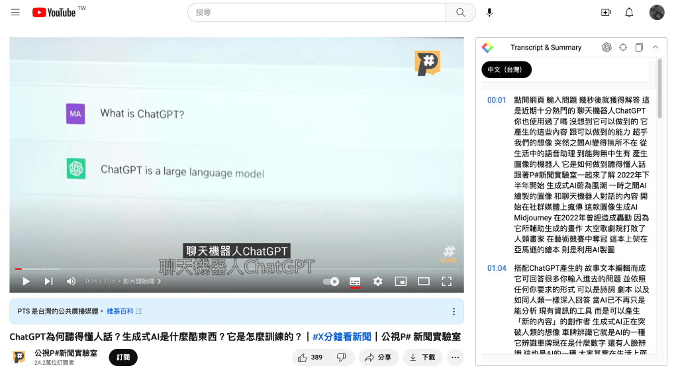Open the player settings gear
The height and width of the screenshot is (372, 678).
click(377, 282)
